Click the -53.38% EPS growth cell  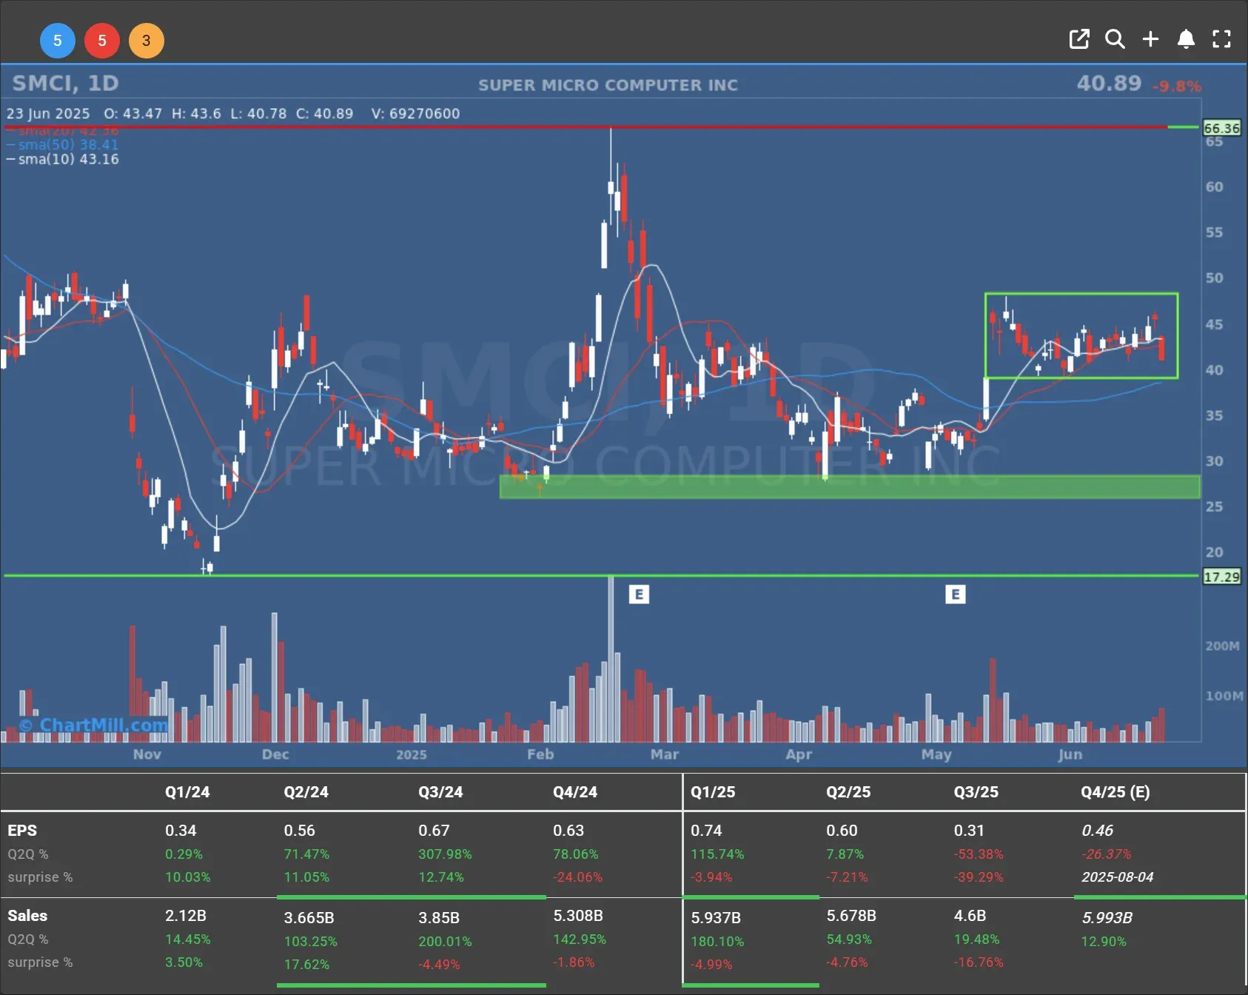pos(979,854)
